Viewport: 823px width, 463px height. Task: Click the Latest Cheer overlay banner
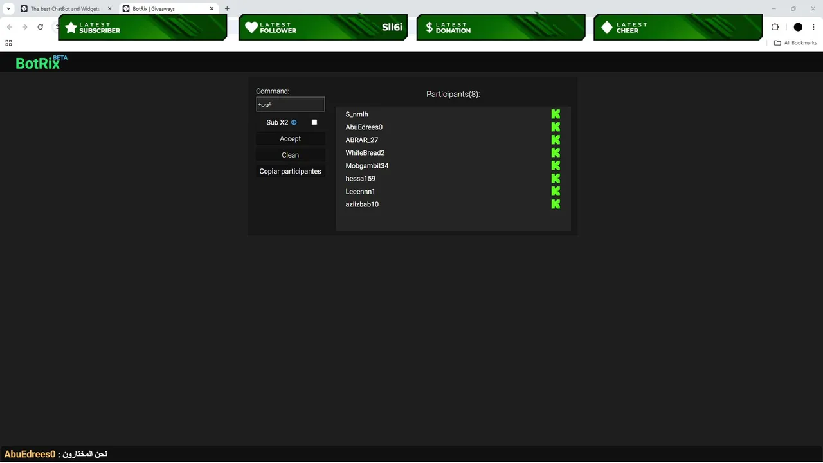point(678,28)
